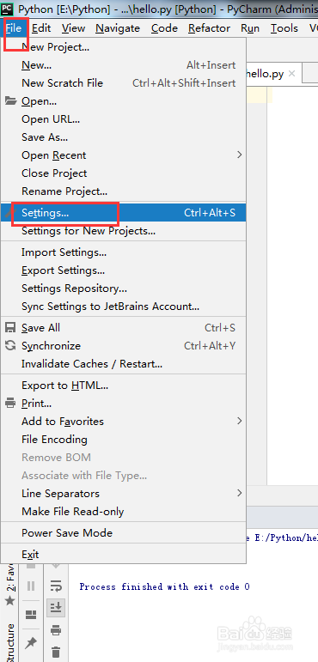Image resolution: width=318 pixels, height=662 pixels.
Task: Close the hello.py editor tab
Action: coord(291,74)
